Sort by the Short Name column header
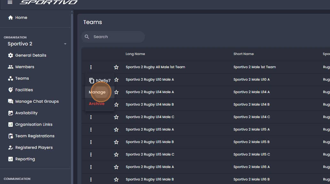Viewport: 330px width, 184px height. pyautogui.click(x=243, y=54)
